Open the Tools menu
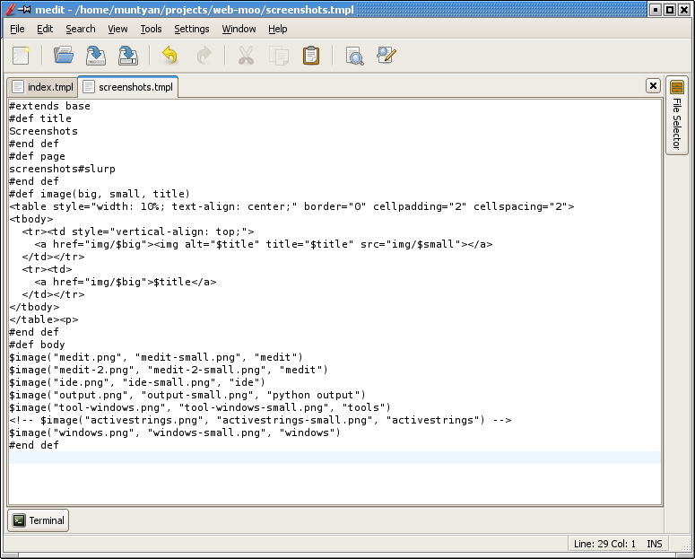 coord(151,29)
